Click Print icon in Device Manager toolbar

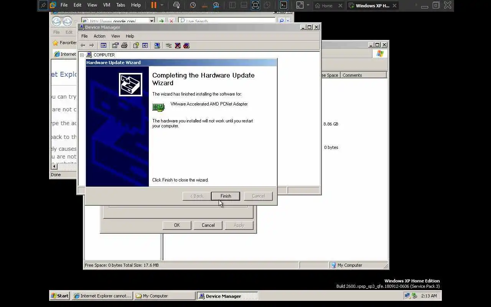(124, 45)
